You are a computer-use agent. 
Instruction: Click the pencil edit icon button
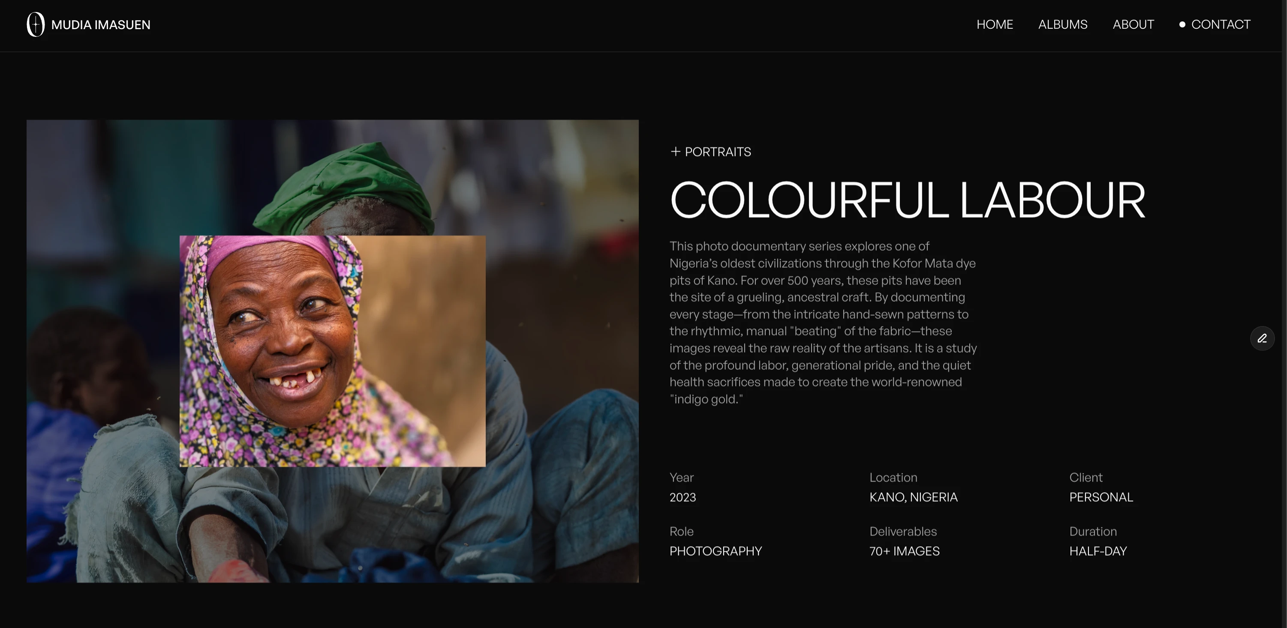tap(1262, 338)
